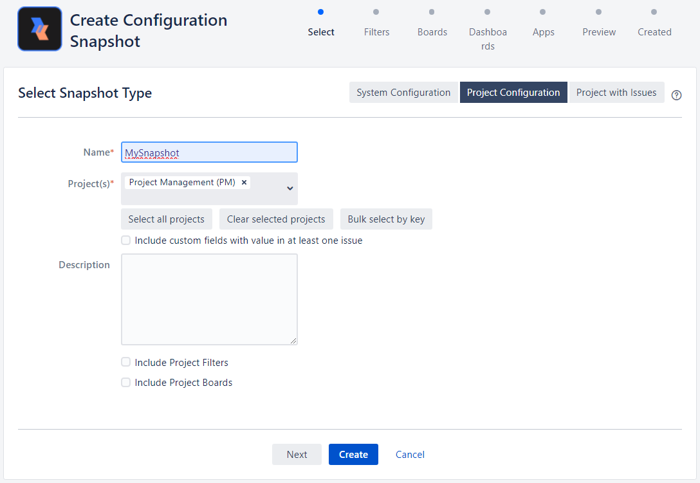Check the Include Project Filters option

[x=126, y=362]
